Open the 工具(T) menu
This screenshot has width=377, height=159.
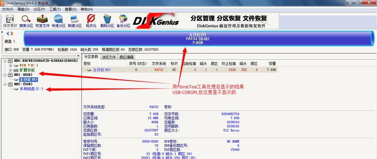(x=55, y=9)
